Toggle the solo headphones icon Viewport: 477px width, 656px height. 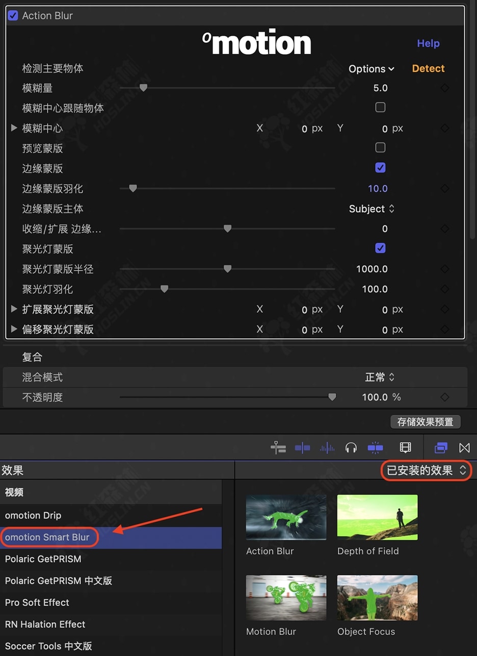[x=351, y=448]
